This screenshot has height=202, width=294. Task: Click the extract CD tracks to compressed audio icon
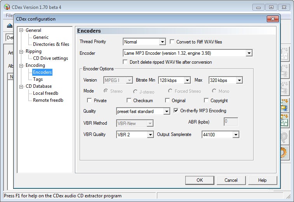pyautogui.click(x=285, y=71)
